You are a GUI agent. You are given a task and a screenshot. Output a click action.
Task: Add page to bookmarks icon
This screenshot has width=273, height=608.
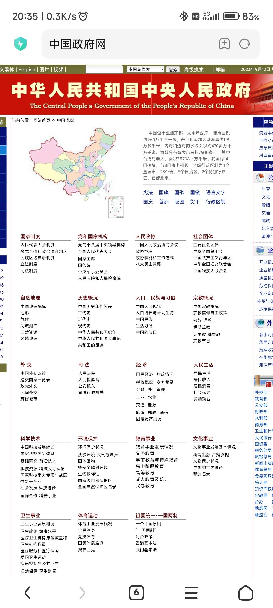click(x=224, y=44)
